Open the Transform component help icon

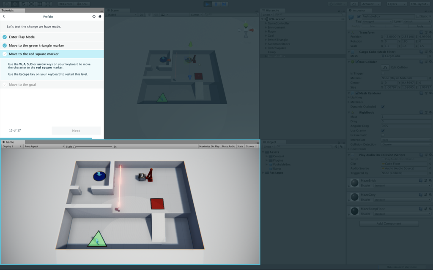click(422, 32)
